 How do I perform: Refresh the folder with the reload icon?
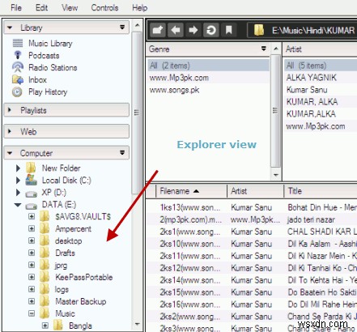coord(210,30)
